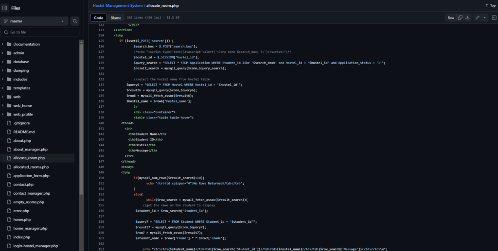
Task: Expand the templates folder chevron
Action: click(2, 88)
